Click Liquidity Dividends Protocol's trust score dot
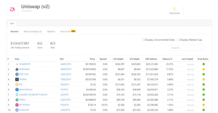 (x=203, y=95)
